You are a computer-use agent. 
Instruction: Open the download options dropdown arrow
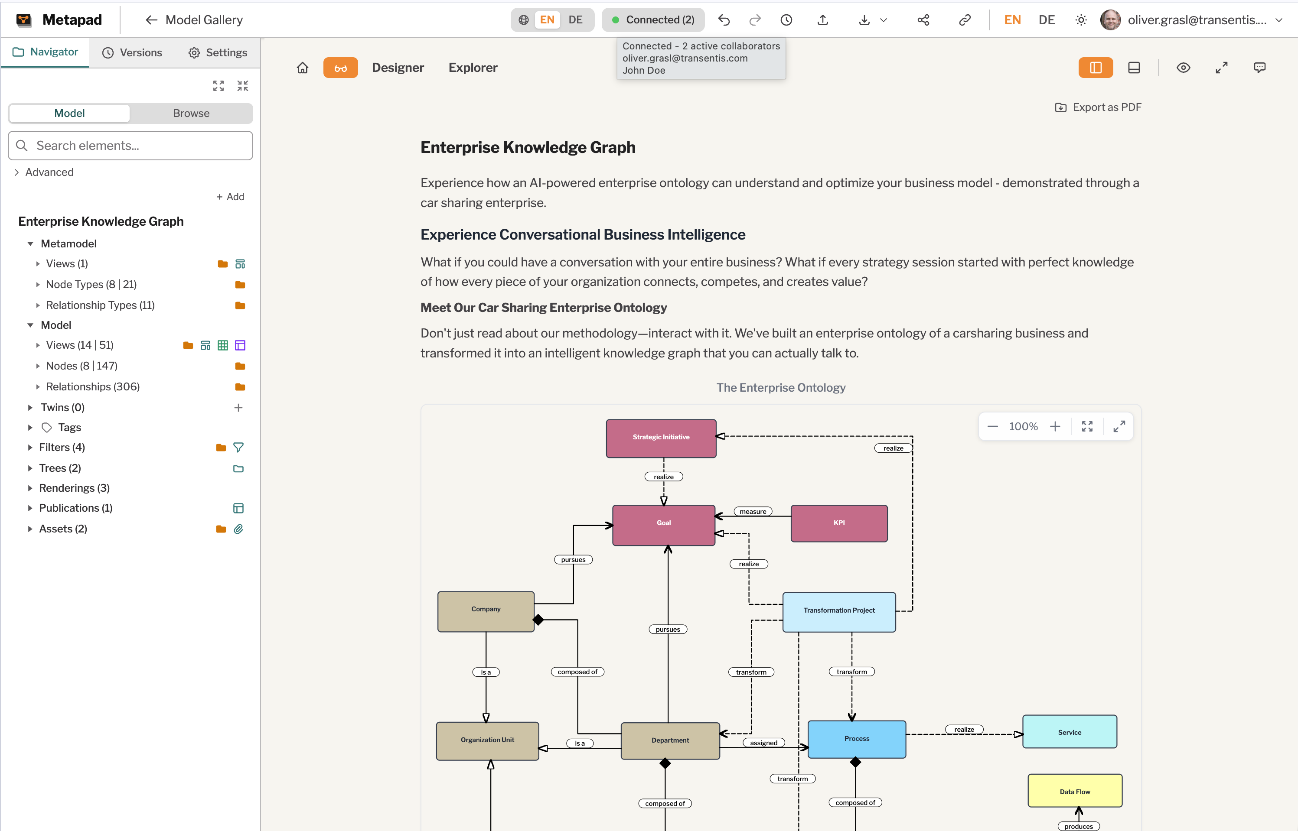click(884, 20)
